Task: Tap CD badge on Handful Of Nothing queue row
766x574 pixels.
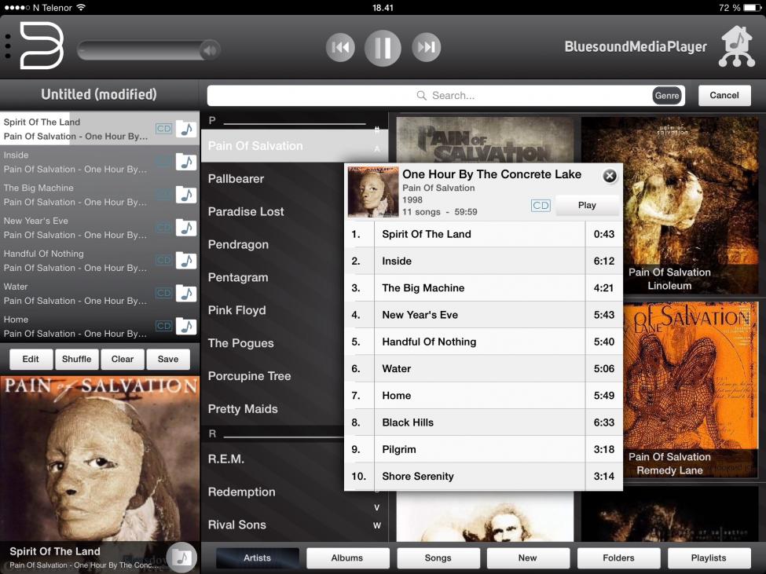Action: click(x=163, y=260)
